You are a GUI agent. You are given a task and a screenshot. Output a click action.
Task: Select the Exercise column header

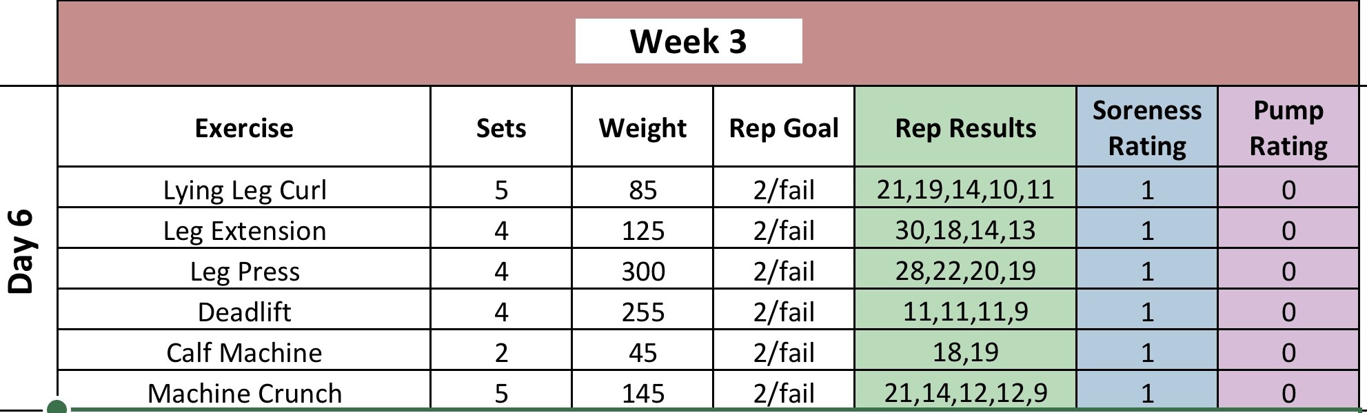coord(244,128)
